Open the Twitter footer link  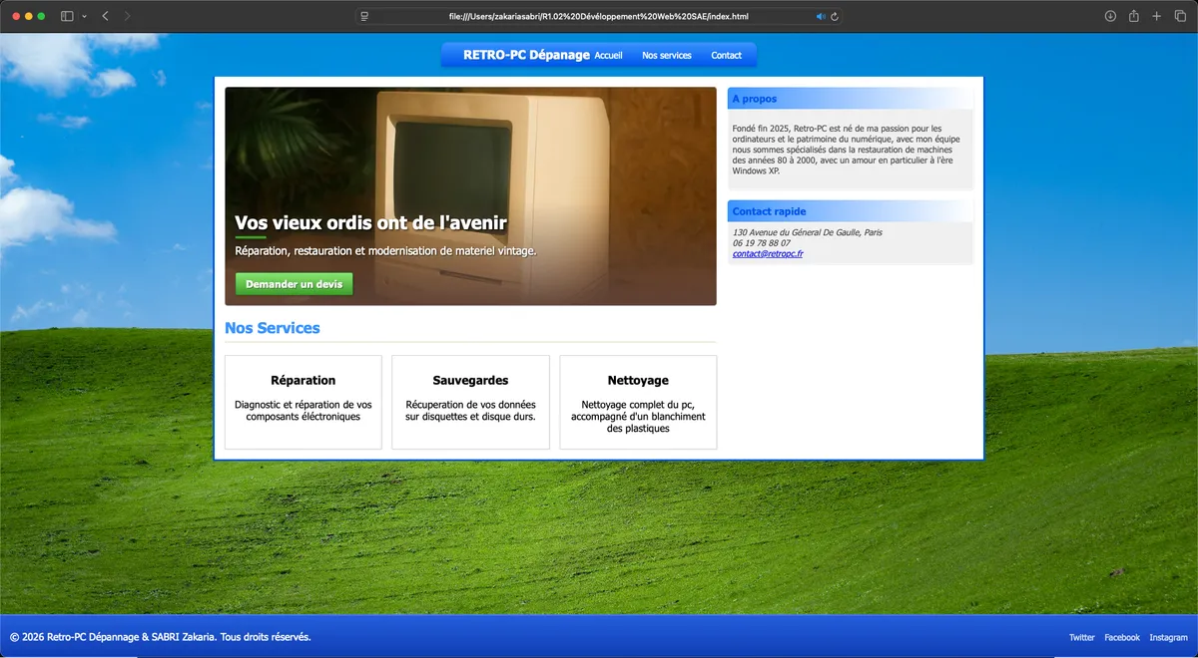point(1082,637)
